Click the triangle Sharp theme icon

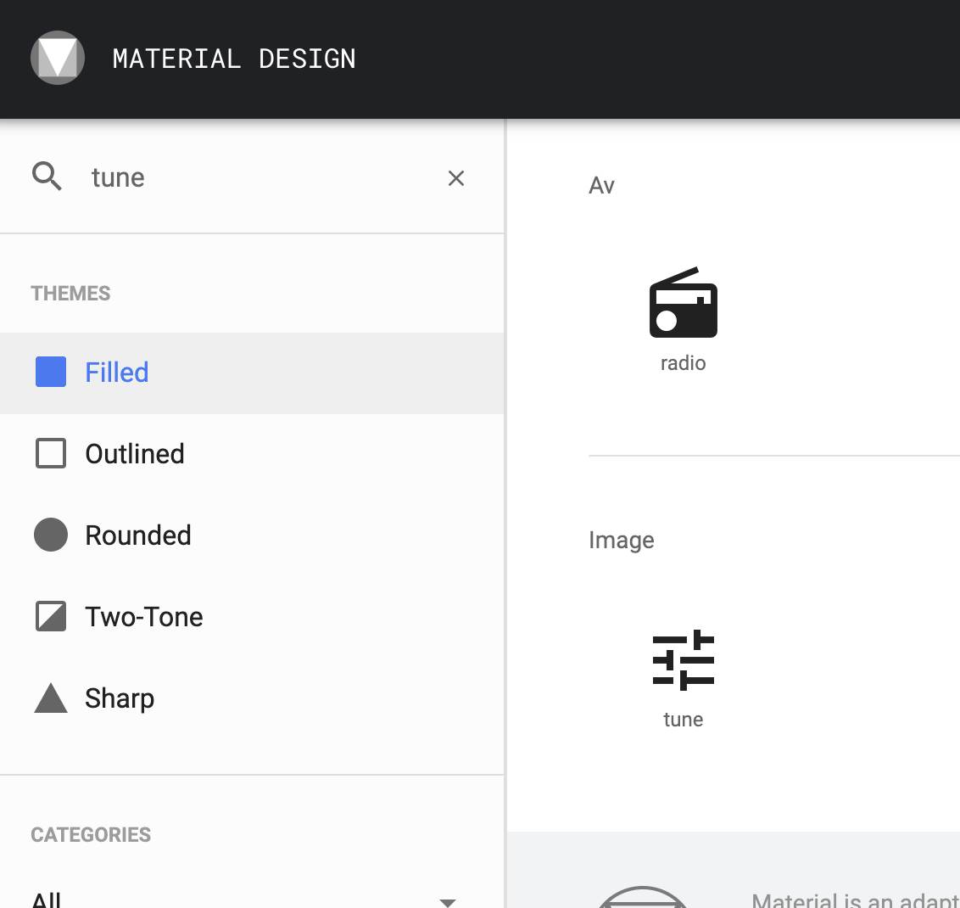(50, 698)
